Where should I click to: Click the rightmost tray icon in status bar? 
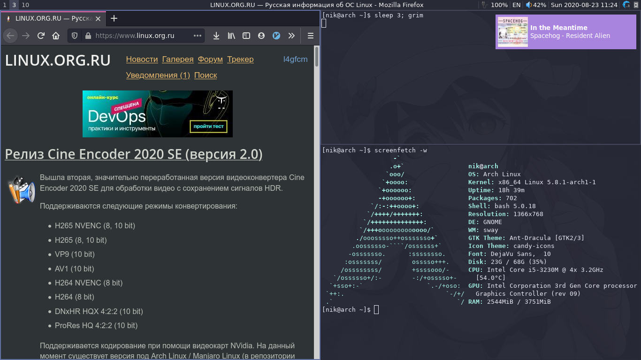coord(637,5)
